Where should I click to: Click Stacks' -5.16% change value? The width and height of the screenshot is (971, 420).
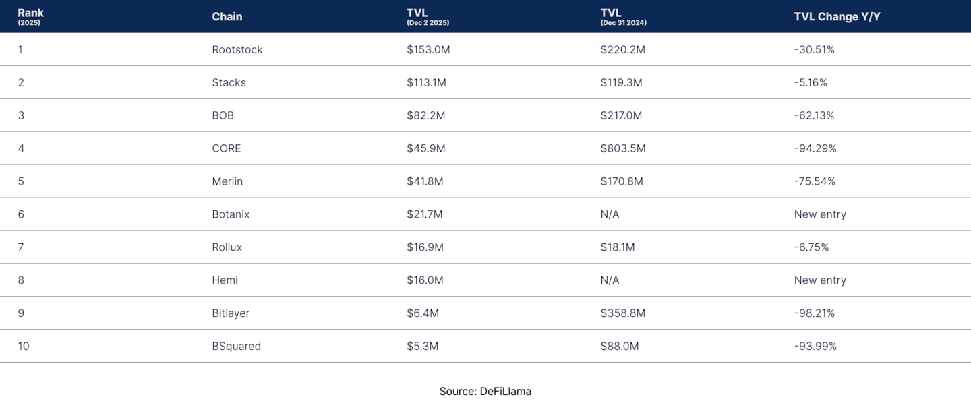[x=811, y=83]
